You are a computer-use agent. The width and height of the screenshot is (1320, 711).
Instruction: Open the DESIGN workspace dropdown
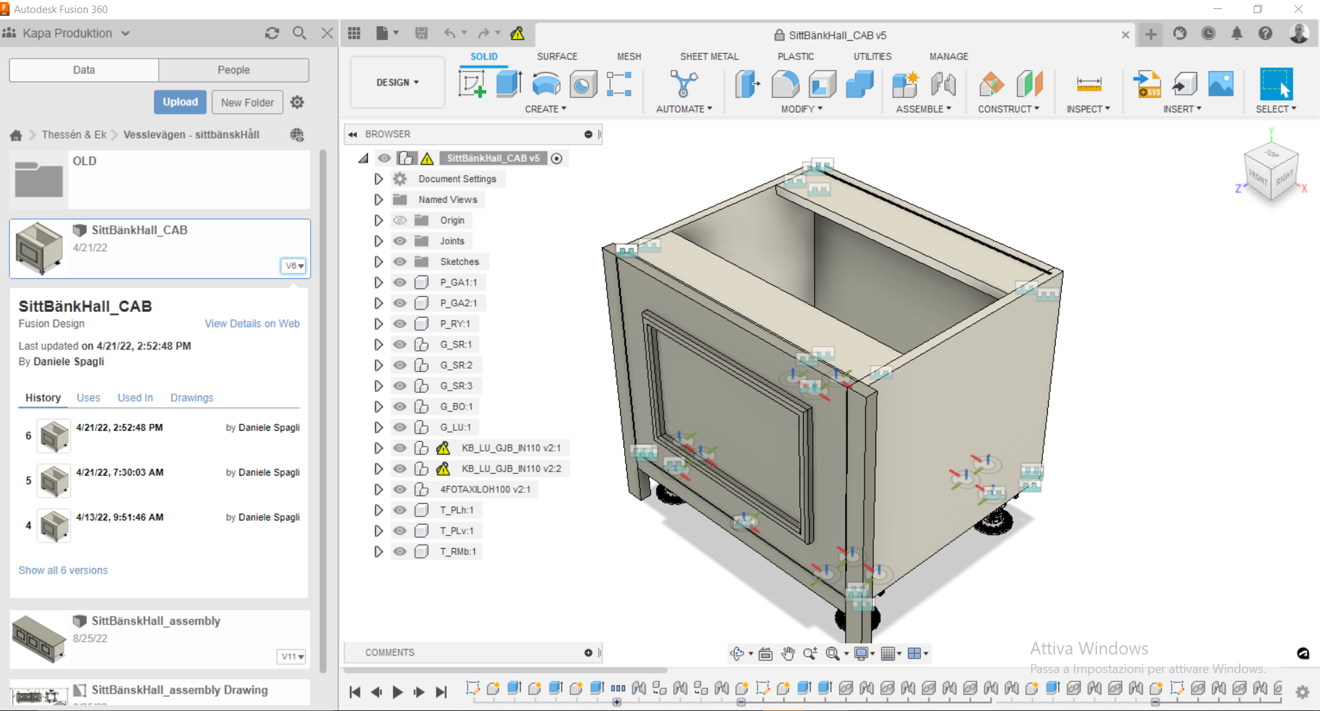(x=397, y=81)
